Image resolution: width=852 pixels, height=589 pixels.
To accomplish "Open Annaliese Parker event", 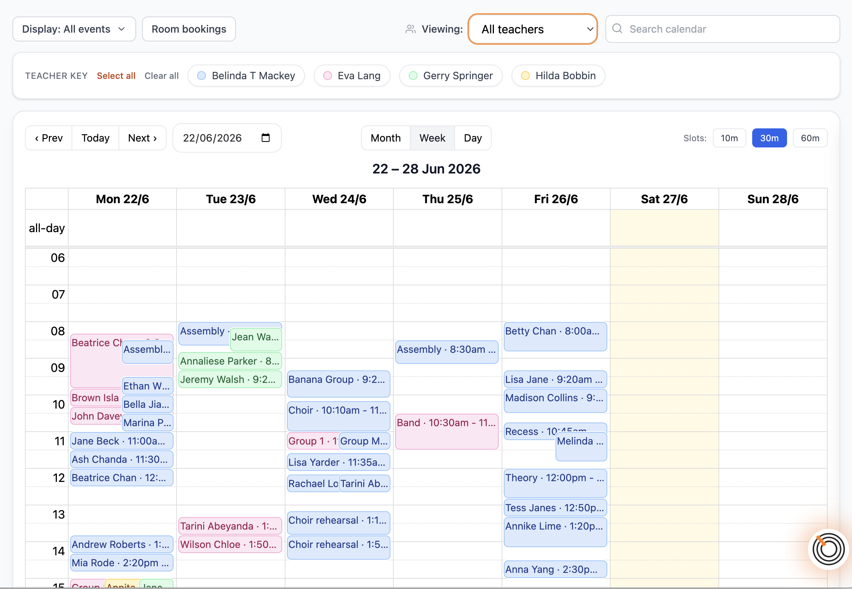I will [230, 361].
